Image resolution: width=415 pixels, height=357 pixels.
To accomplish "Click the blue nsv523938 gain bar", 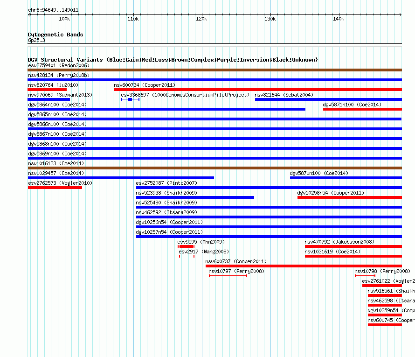I will (195, 197).
